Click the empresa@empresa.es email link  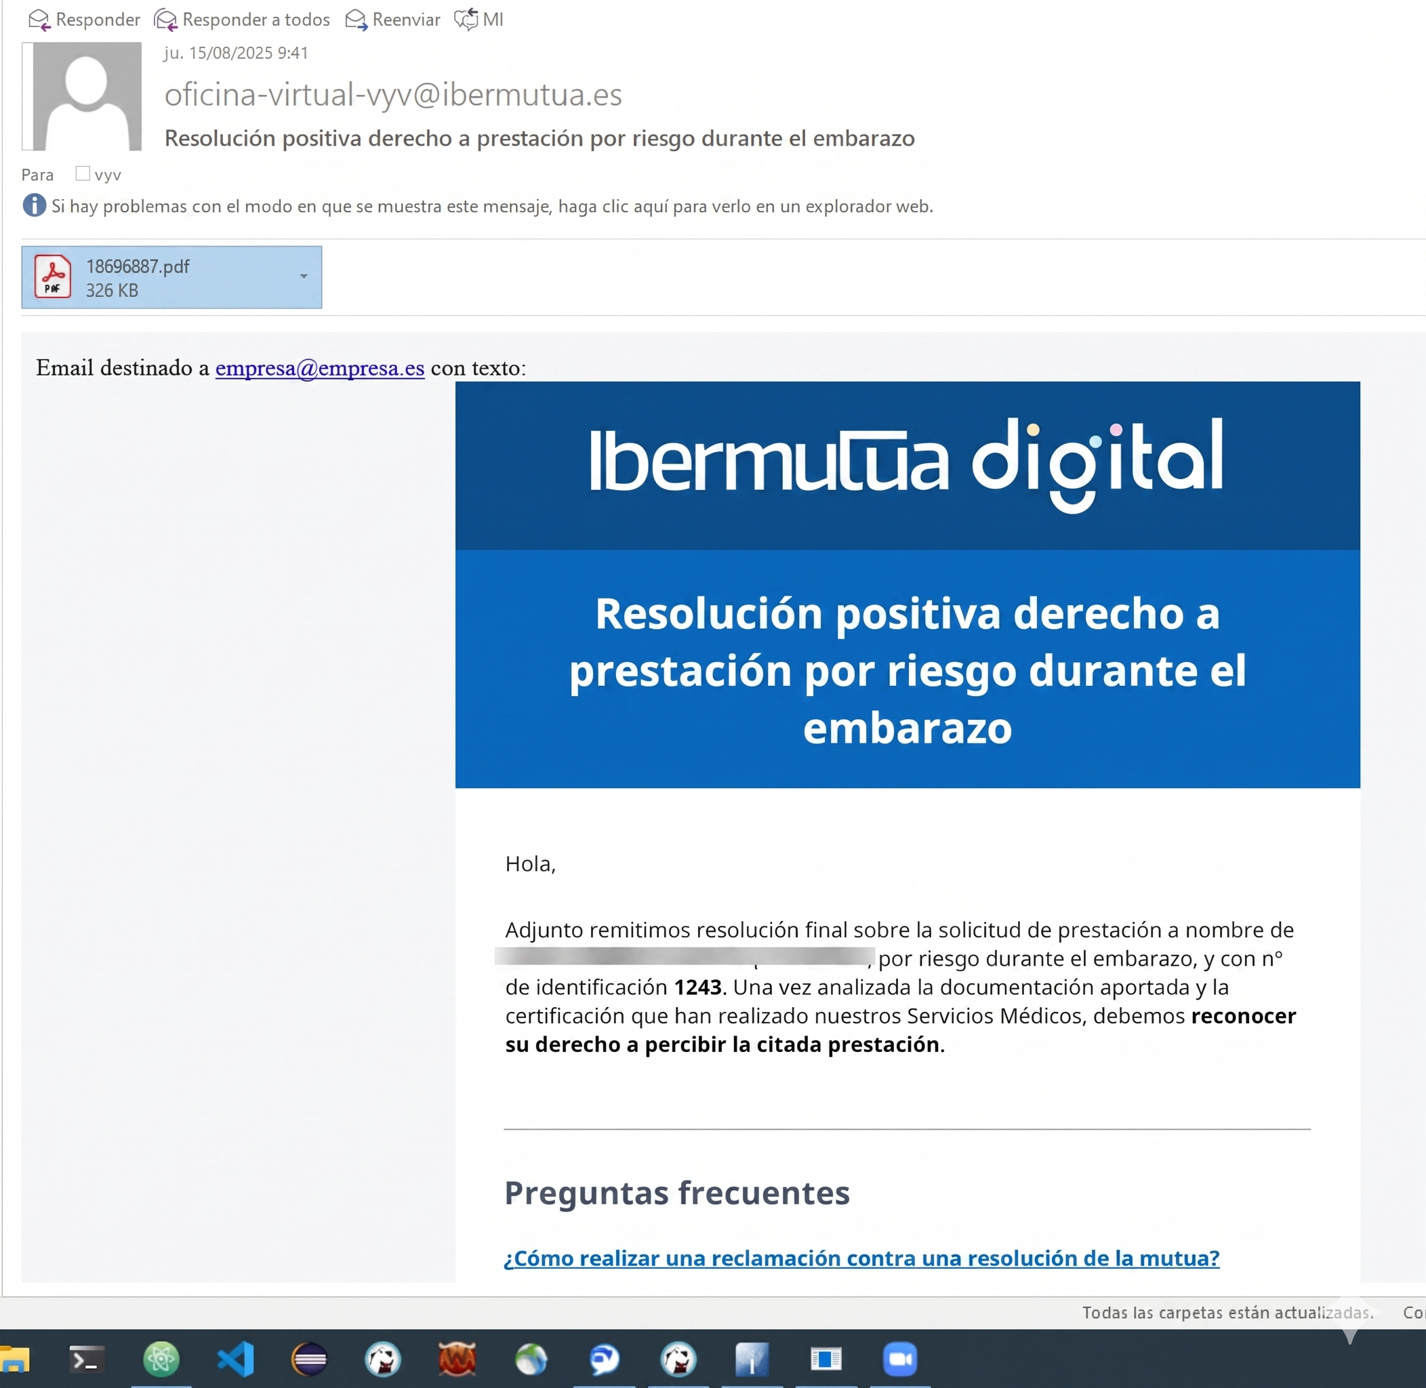[319, 368]
